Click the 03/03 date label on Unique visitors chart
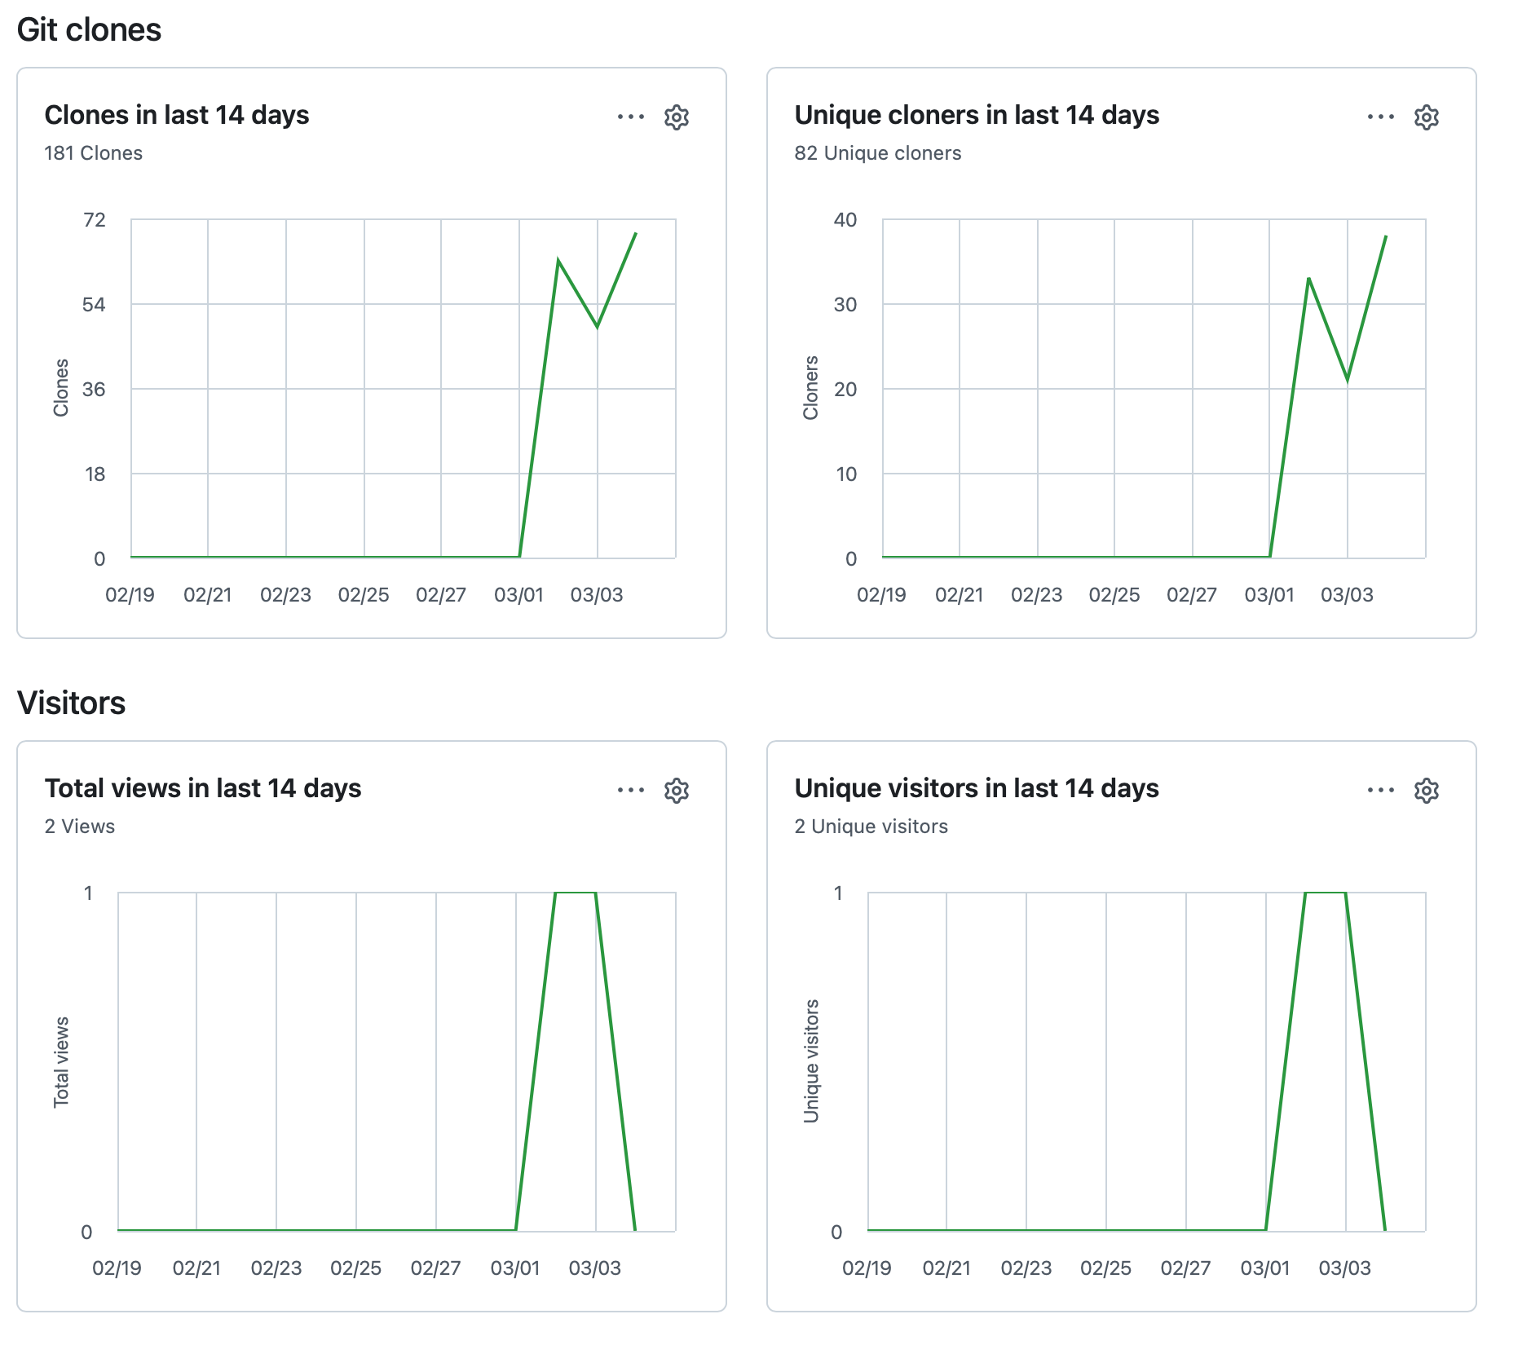This screenshot has width=1531, height=1345. [x=1345, y=1268]
